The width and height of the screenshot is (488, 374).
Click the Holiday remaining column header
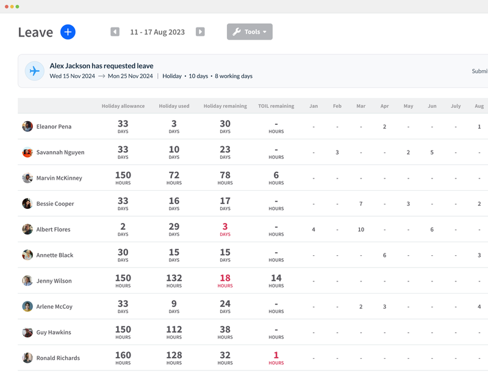(x=225, y=106)
